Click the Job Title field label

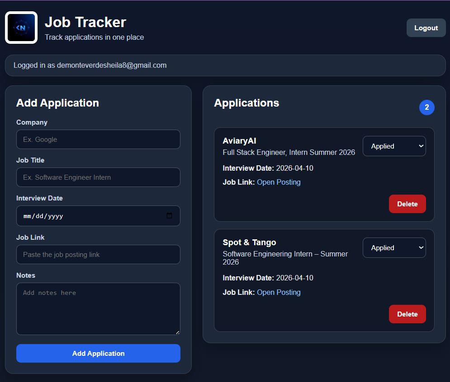click(x=30, y=160)
